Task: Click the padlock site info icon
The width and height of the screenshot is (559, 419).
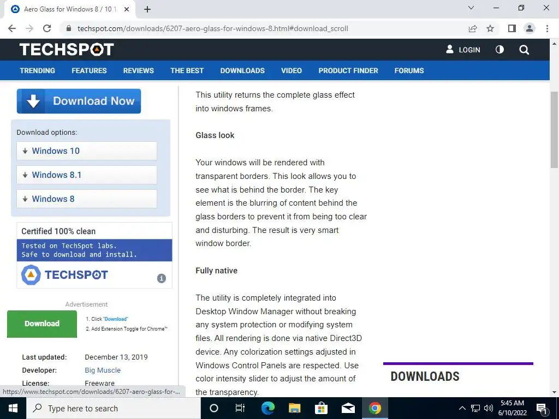Action: (x=69, y=28)
